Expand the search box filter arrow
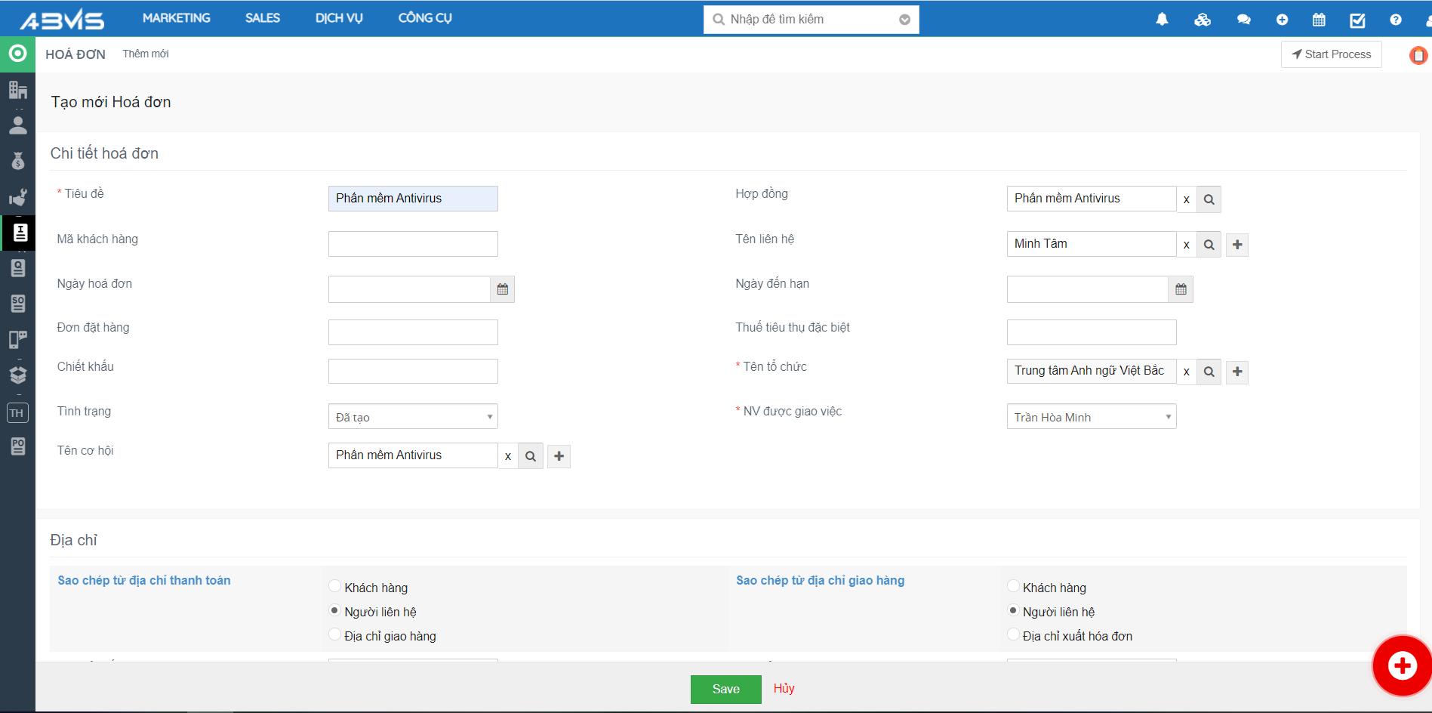1432x713 pixels. tap(904, 20)
